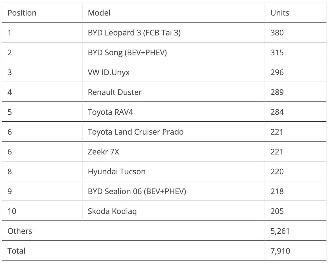The image size is (329, 263).
Task: Select the 296 units value for VW ID.Unyx
Action: 277,72
